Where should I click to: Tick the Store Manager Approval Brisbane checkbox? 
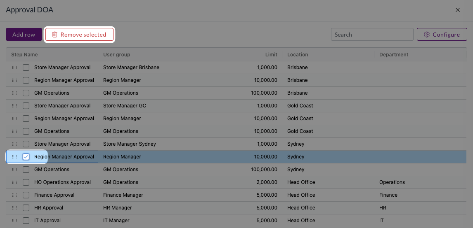click(x=26, y=67)
